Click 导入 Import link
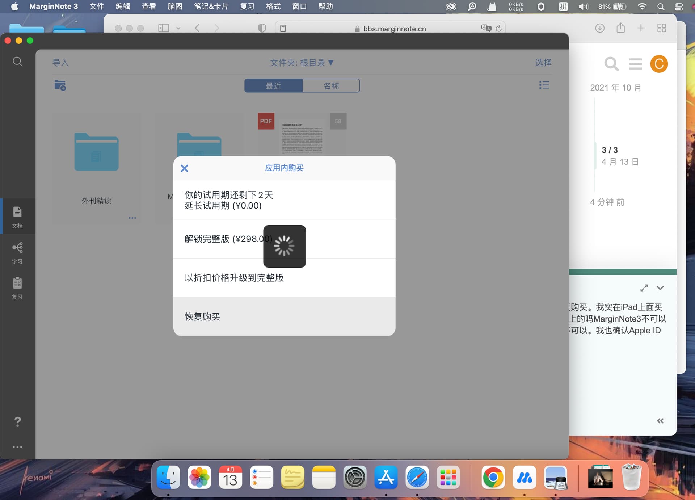Viewport: 695px width, 500px height. point(60,63)
